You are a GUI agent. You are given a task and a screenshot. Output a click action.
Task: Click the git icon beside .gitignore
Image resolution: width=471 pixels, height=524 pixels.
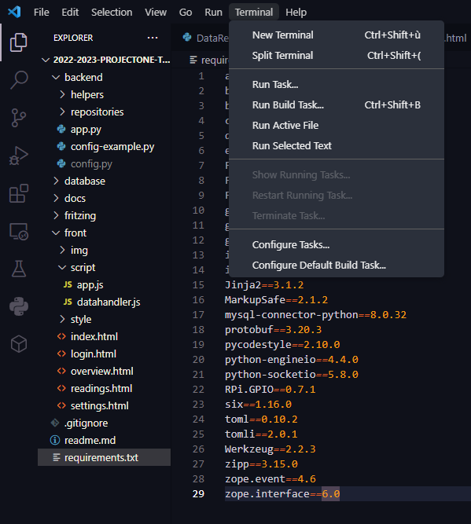click(55, 423)
